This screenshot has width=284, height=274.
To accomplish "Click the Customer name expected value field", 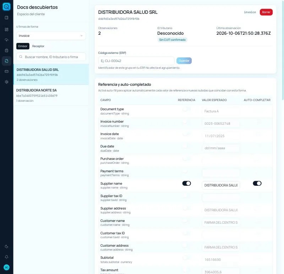I will [221, 223].
